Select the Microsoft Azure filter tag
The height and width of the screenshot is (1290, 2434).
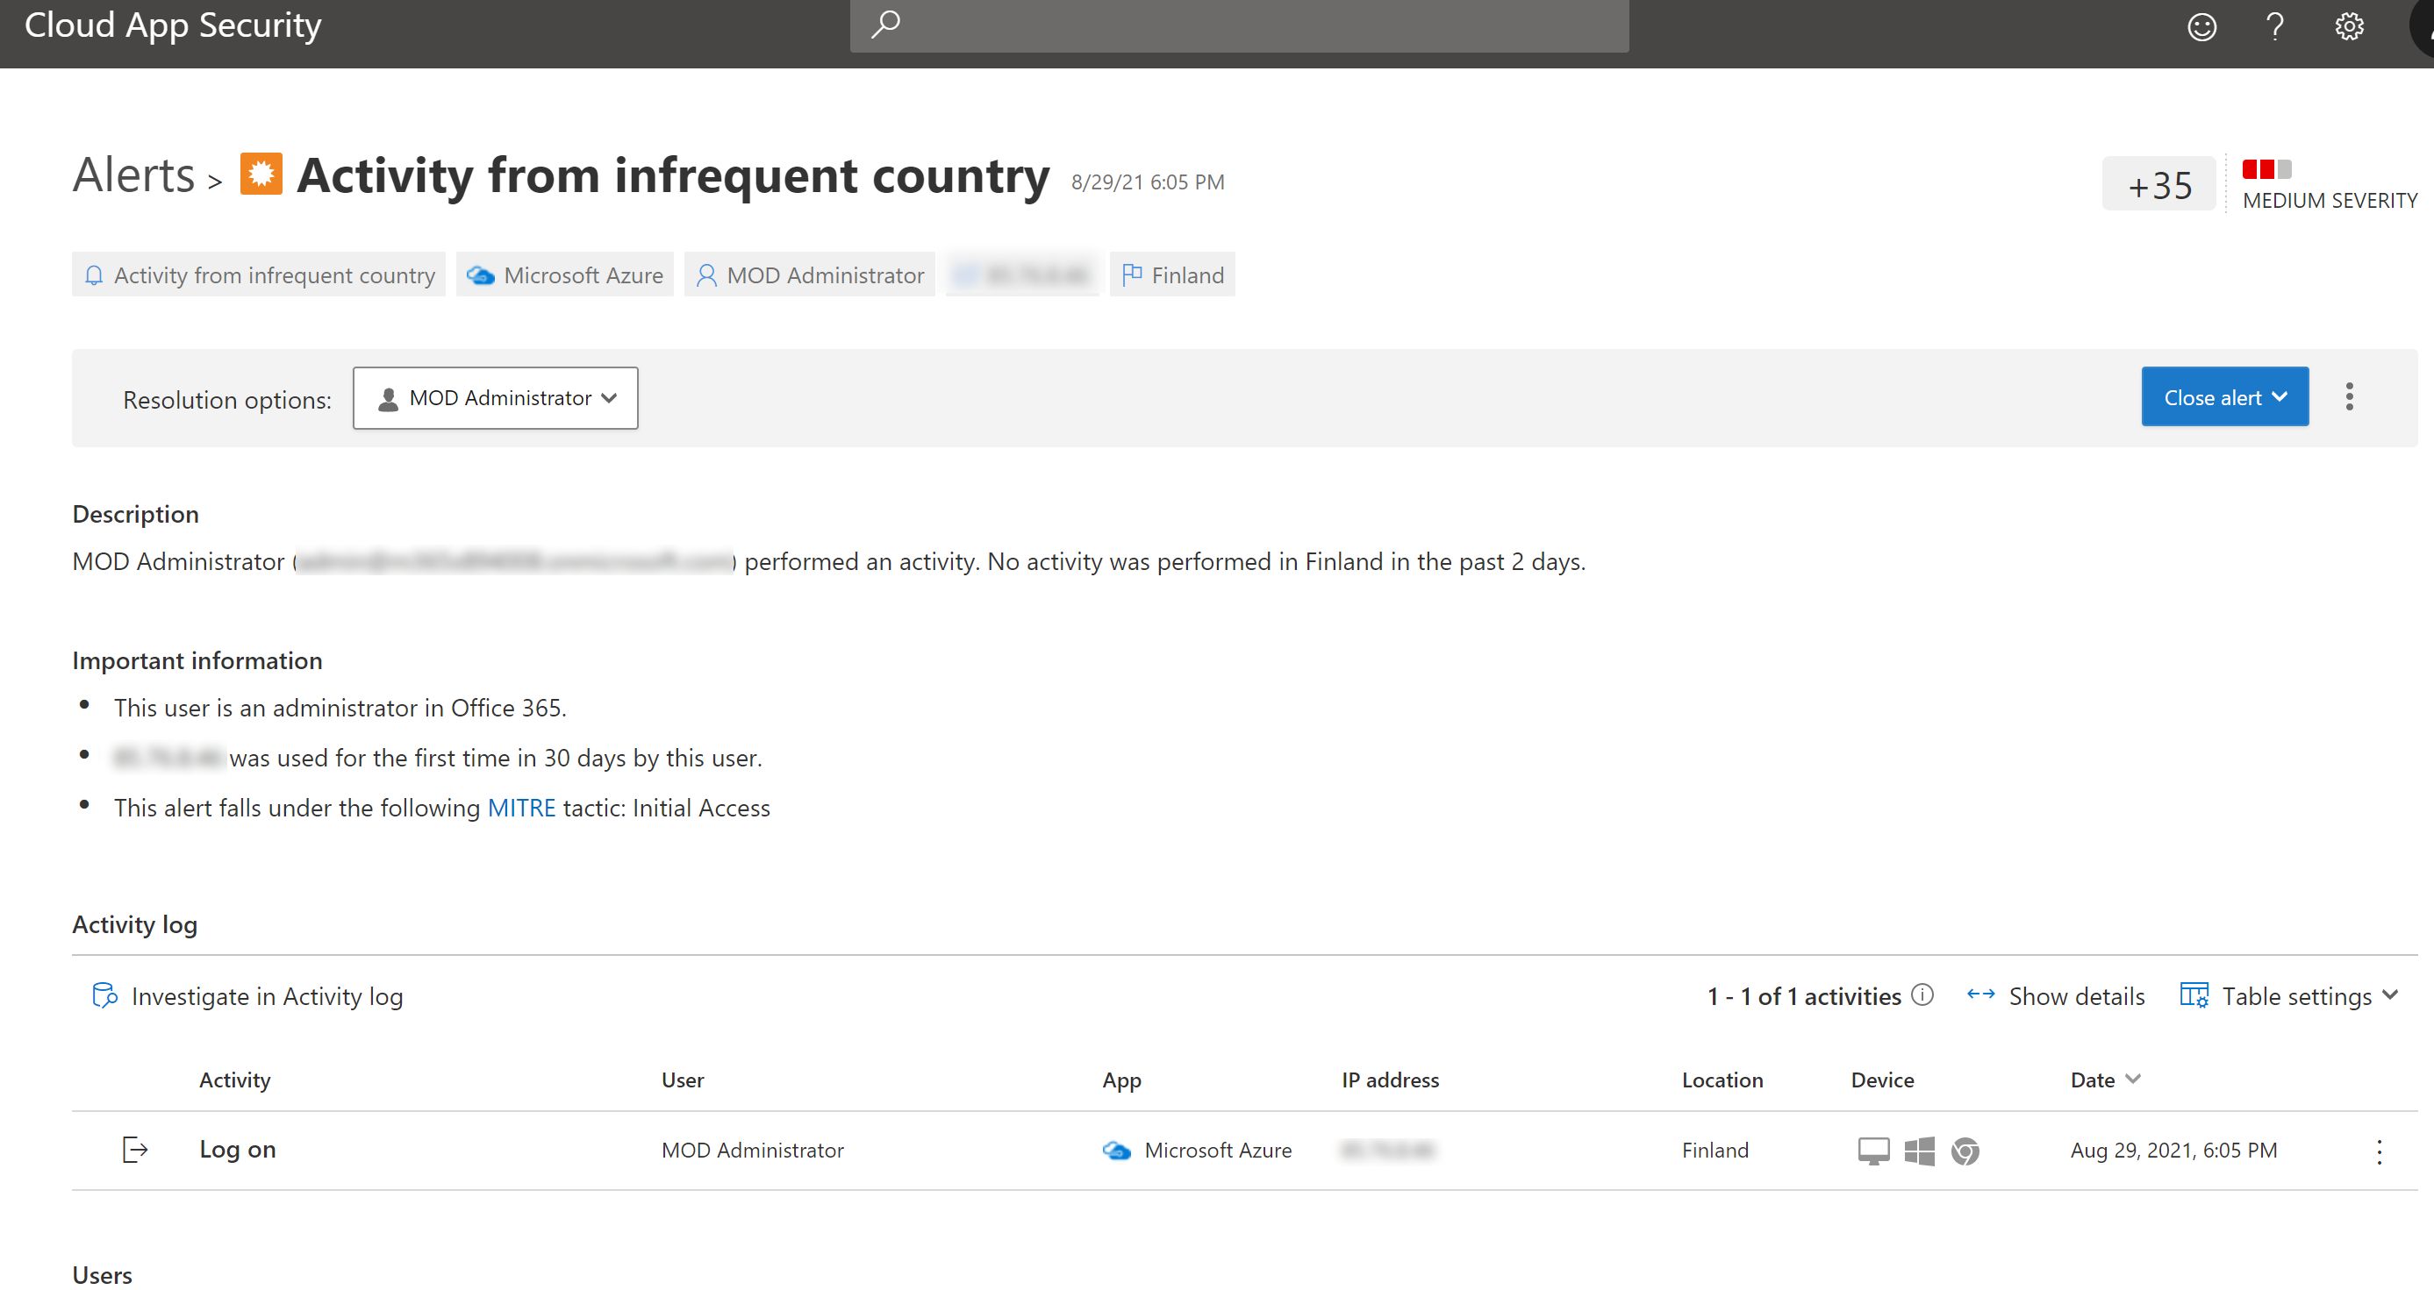pos(565,274)
